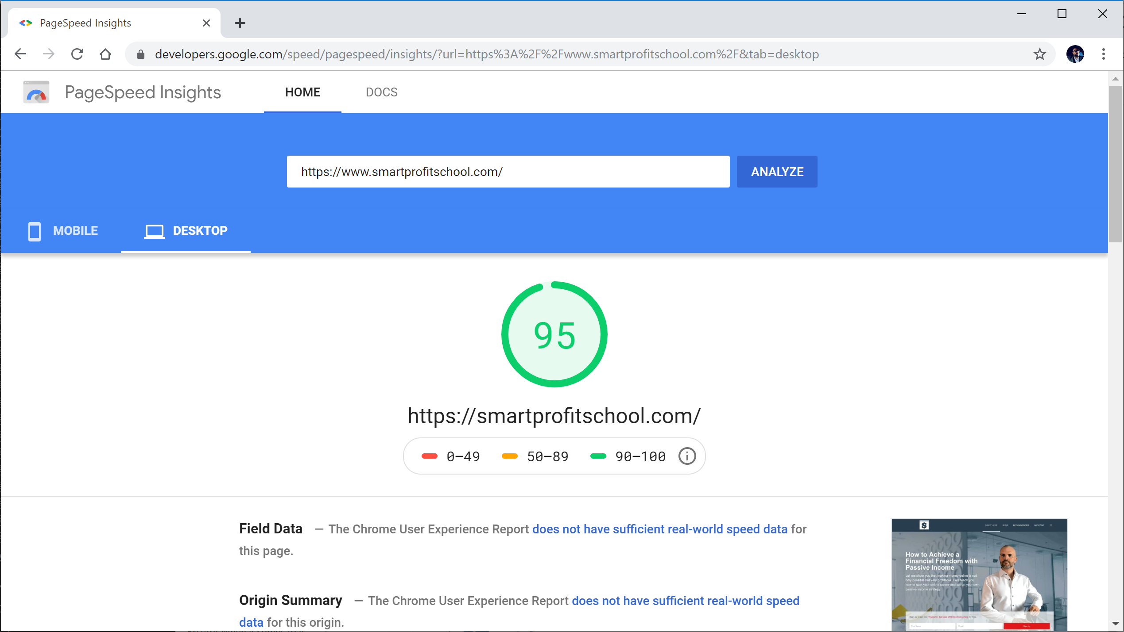Image resolution: width=1124 pixels, height=632 pixels.
Task: Click the scrollbar down arrow
Action: point(1115,624)
